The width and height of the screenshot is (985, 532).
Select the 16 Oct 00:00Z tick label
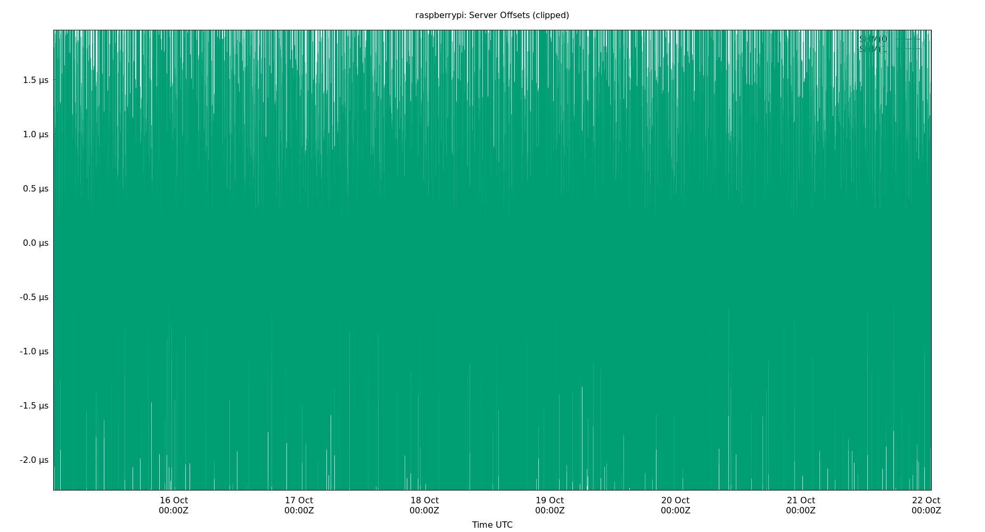[174, 505]
